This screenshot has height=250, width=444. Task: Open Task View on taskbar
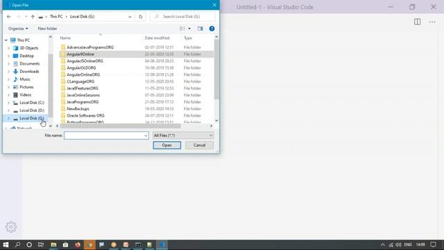[41, 244]
